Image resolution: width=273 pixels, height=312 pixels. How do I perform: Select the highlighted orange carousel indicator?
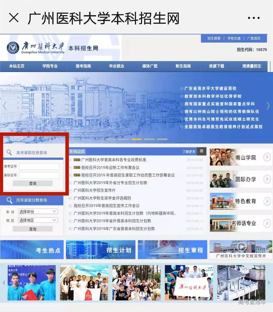pyautogui.click(x=136, y=139)
